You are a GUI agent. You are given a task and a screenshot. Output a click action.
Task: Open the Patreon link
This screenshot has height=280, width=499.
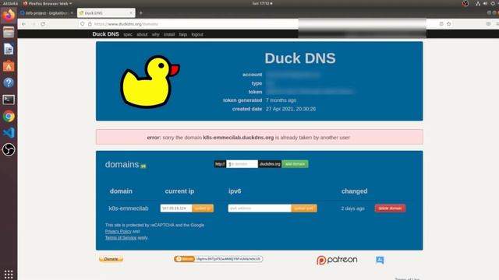(x=337, y=260)
